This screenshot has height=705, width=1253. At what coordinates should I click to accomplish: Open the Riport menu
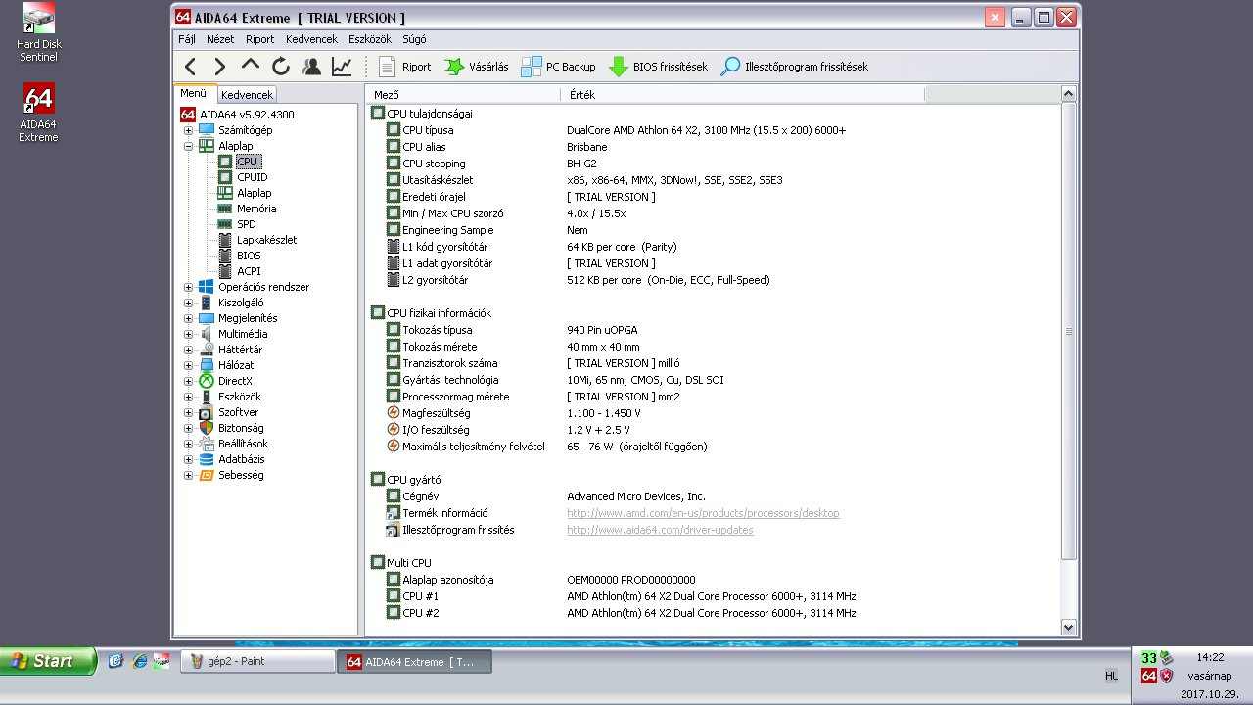coord(259,39)
